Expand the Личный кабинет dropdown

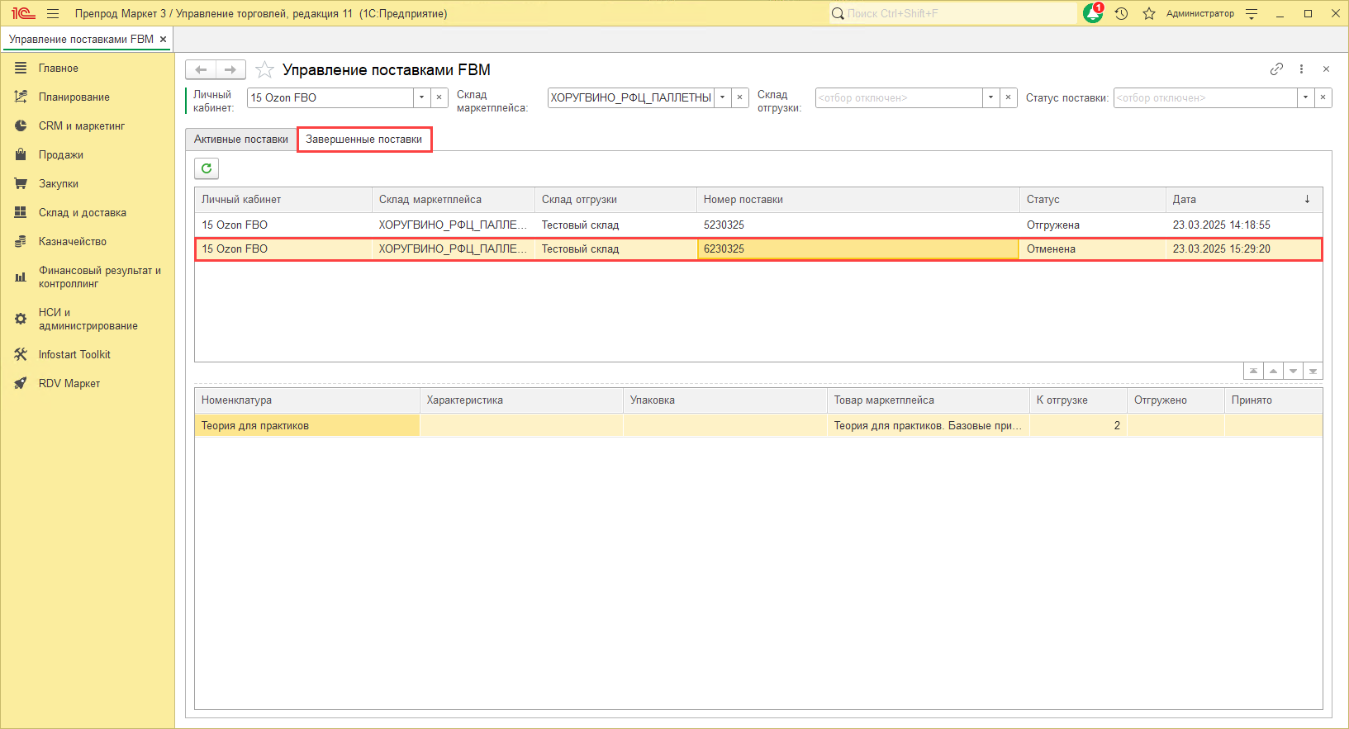click(x=421, y=97)
